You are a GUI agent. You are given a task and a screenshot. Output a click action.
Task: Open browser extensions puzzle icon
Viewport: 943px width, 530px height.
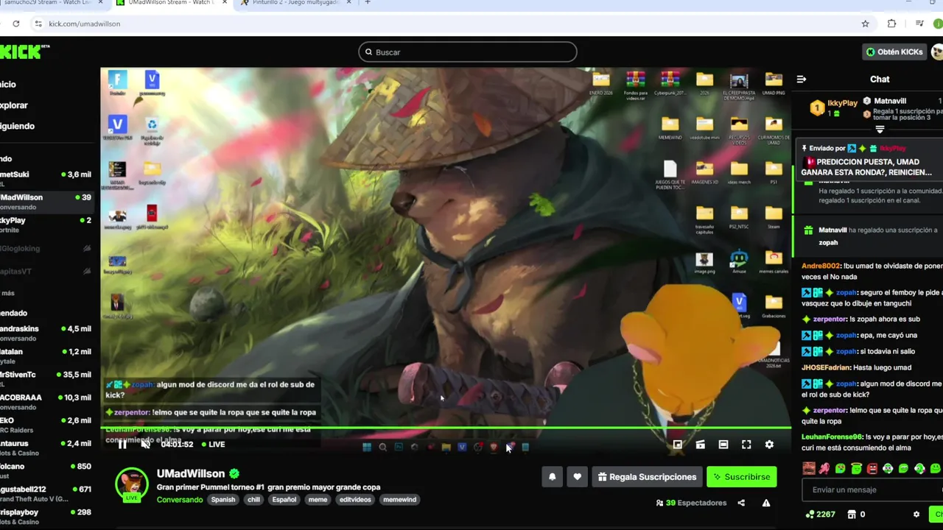(x=891, y=24)
